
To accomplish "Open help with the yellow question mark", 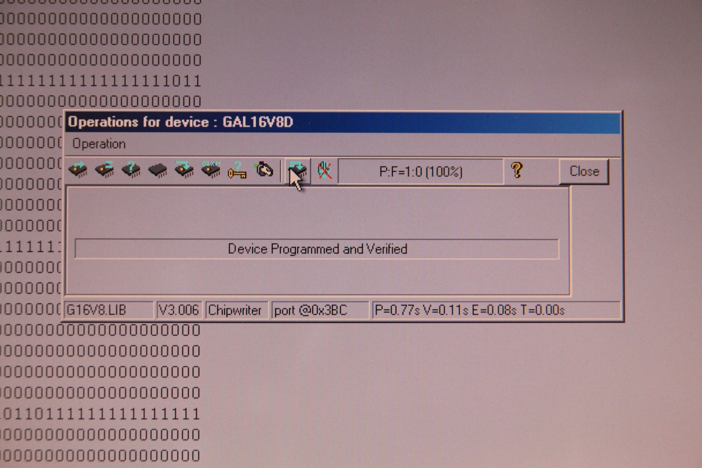I will click(x=516, y=171).
